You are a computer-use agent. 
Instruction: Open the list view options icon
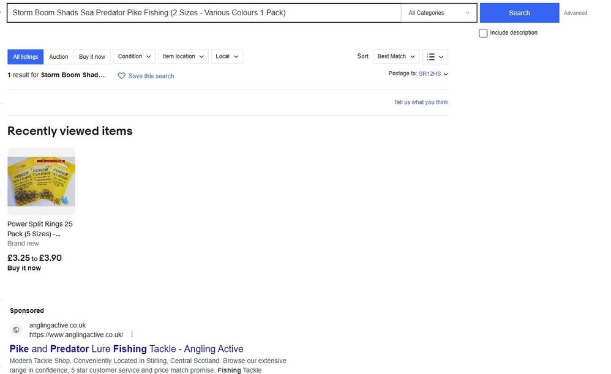pyautogui.click(x=436, y=56)
